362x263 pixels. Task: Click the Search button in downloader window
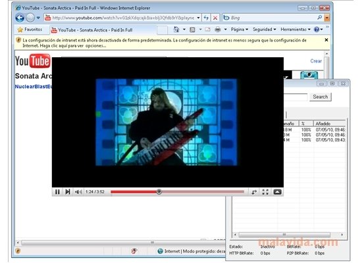click(321, 97)
